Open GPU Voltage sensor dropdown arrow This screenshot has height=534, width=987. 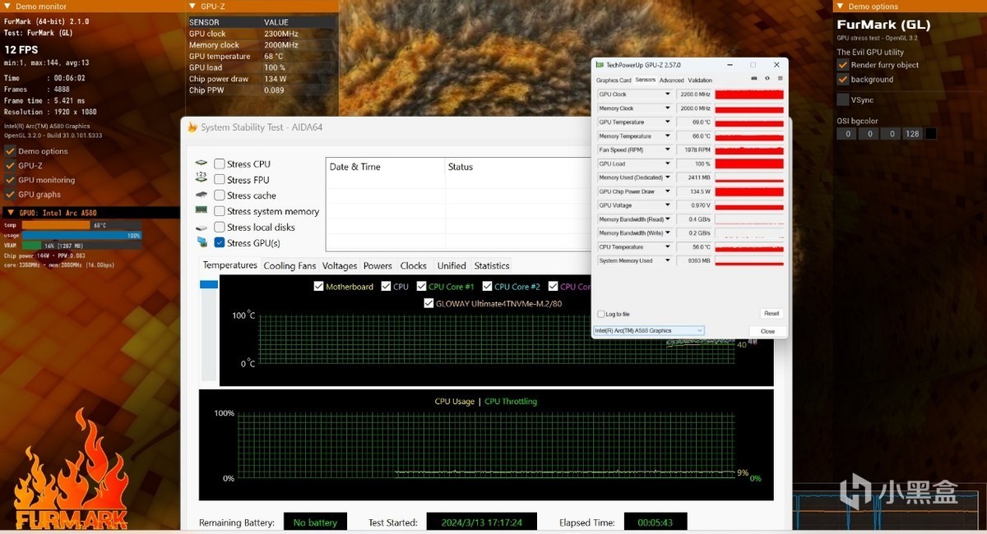[668, 205]
